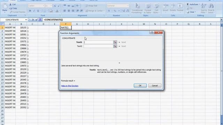
Task: Click the Insert cells icon
Action: tap(166, 6)
